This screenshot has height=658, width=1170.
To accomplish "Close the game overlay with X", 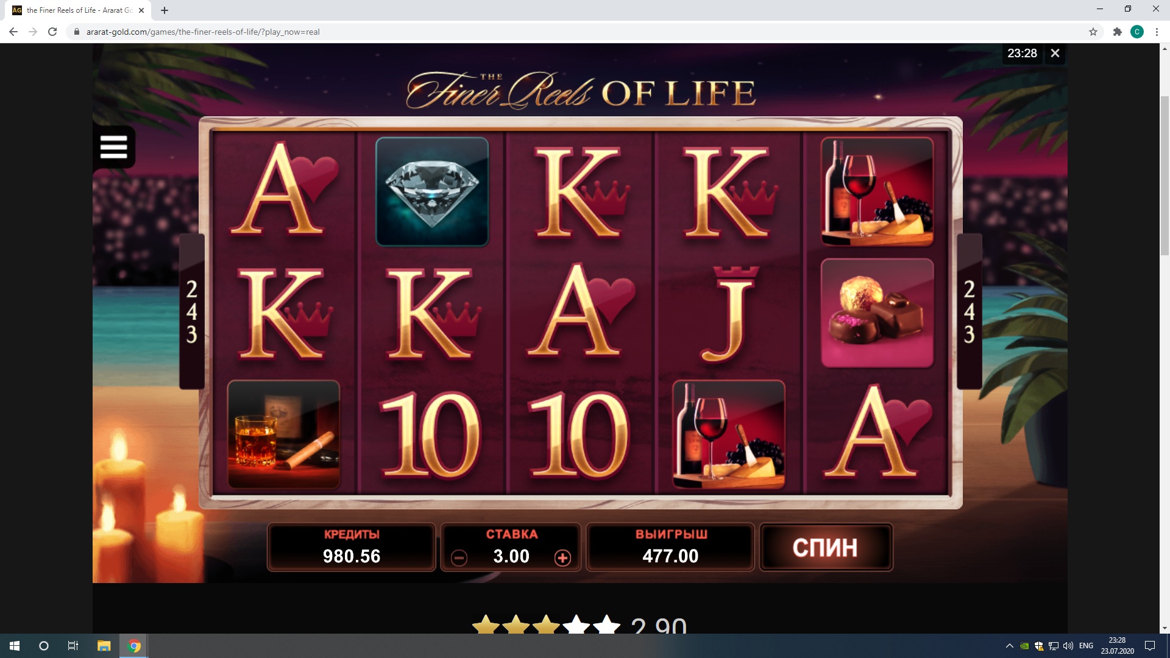I will [x=1055, y=54].
